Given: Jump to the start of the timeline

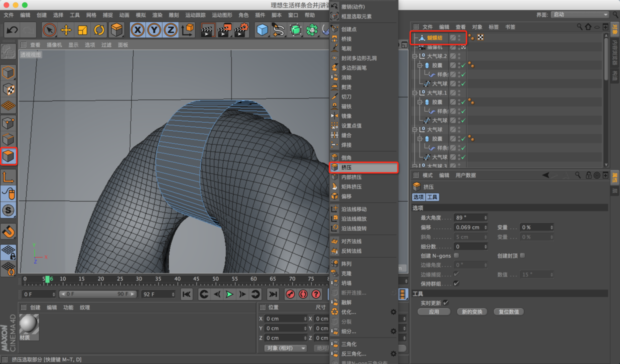Looking at the screenshot, I should (186, 294).
